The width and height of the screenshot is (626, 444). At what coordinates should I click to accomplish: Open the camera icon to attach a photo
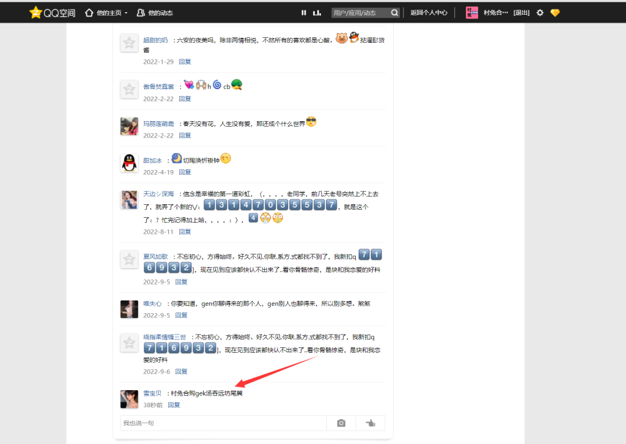(x=341, y=423)
